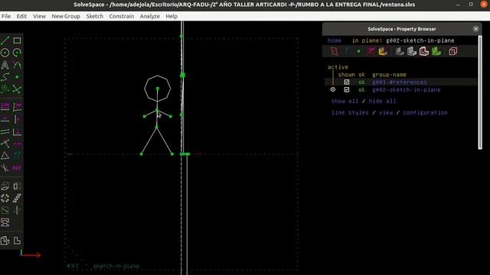Select the arc of a circle tool

[x=17, y=53]
